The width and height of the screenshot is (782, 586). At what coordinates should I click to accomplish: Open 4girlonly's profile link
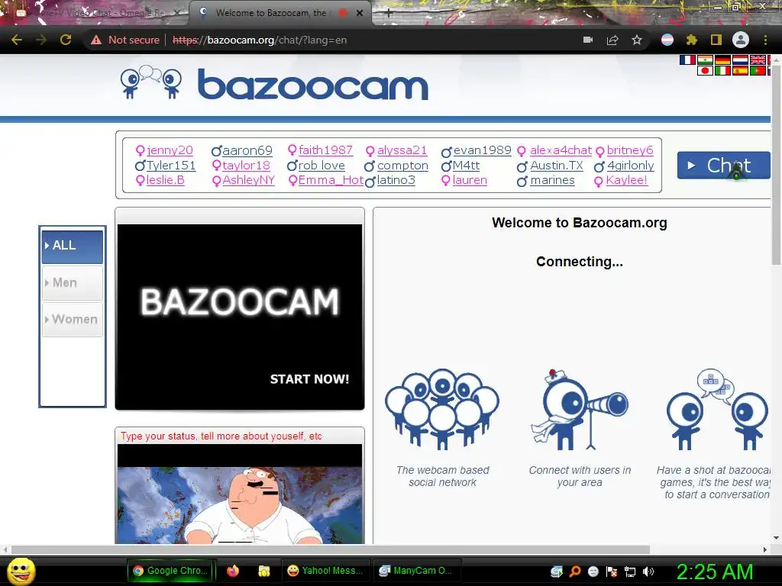coord(630,166)
